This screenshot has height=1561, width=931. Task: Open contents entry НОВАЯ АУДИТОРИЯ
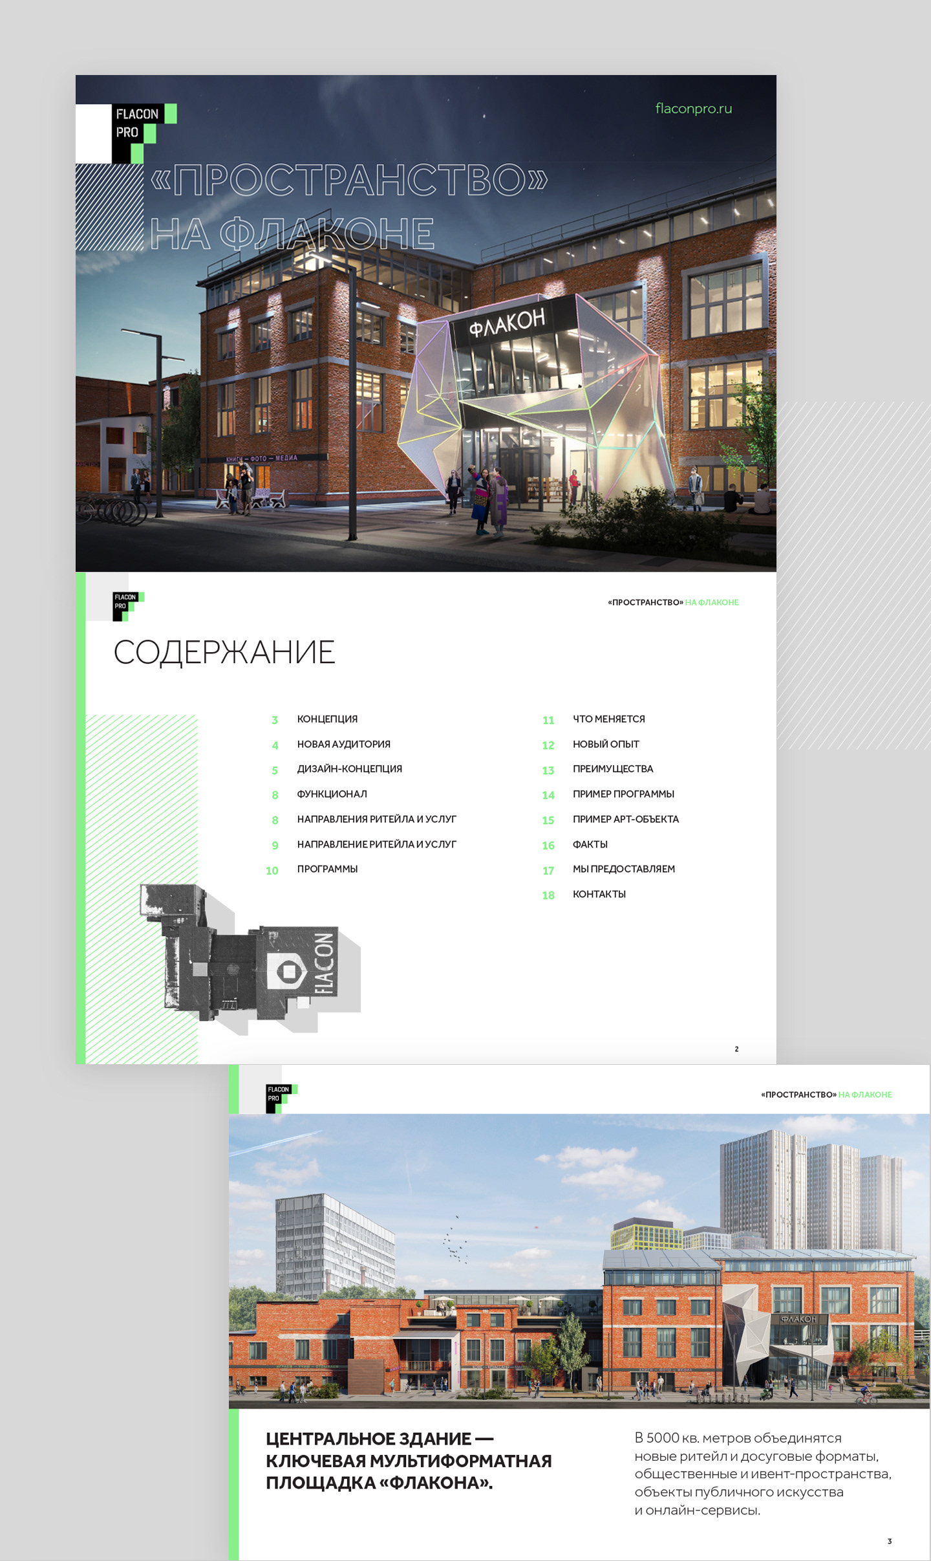(x=343, y=745)
